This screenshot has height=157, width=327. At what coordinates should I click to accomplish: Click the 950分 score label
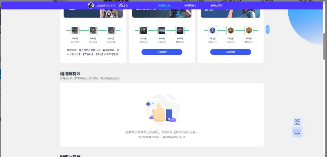coord(249,39)
